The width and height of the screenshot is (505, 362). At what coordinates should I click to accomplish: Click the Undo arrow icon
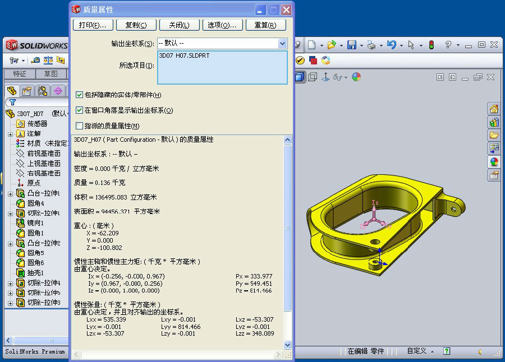391,45
